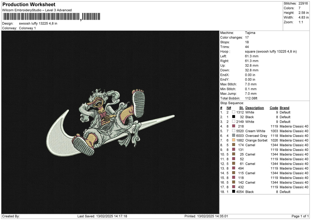Click the 'Colorway 1' value
The image size is (311, 220).
pyautogui.click(x=27, y=28)
